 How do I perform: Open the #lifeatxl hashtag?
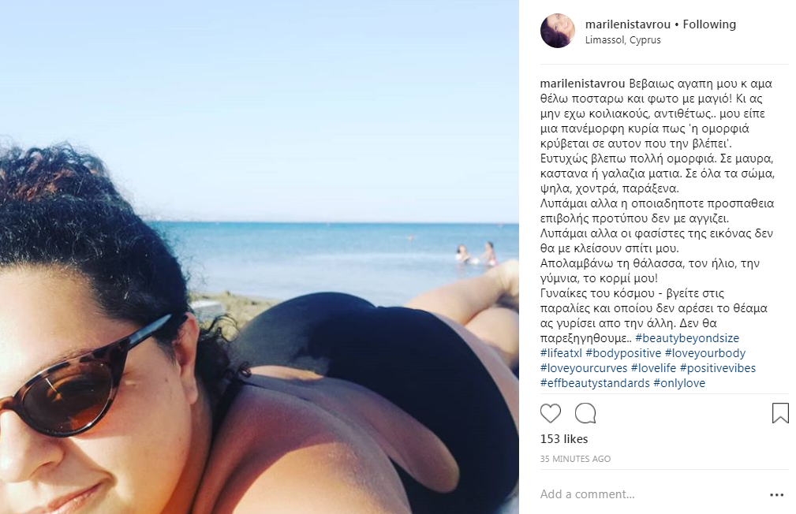pos(561,353)
